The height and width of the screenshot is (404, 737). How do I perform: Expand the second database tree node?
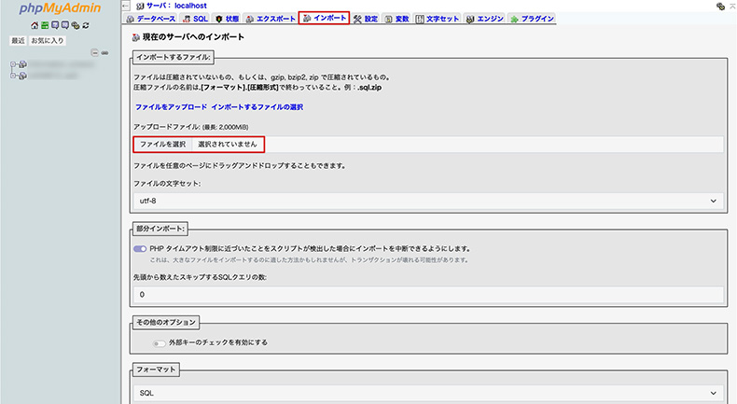tap(12, 74)
